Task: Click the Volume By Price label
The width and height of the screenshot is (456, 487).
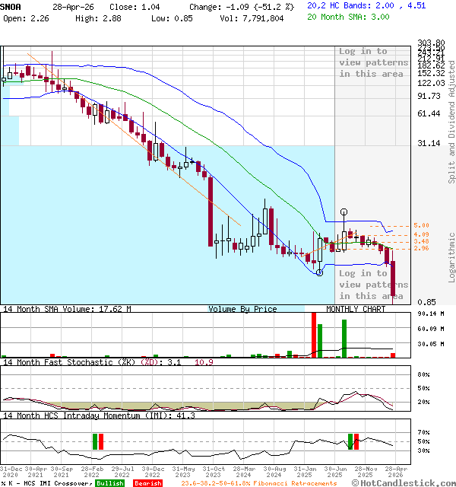Action: pyautogui.click(x=242, y=309)
